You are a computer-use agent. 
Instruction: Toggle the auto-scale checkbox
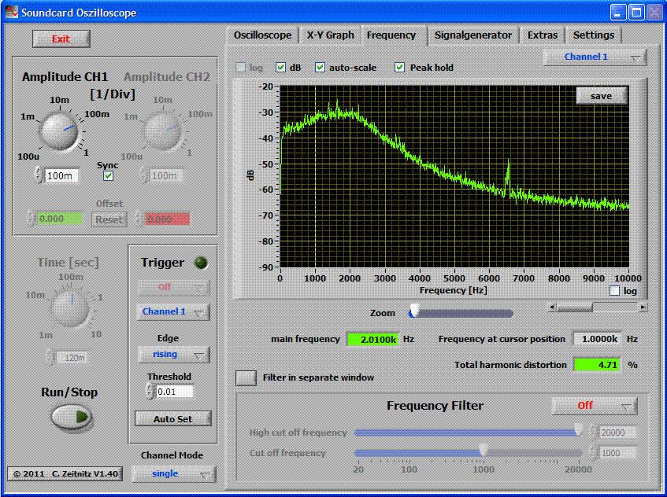320,68
